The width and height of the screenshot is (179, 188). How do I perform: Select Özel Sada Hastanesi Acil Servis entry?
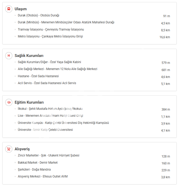pos(47,83)
